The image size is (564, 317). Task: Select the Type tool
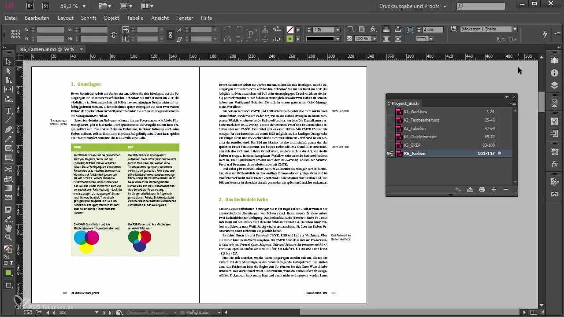point(8,111)
